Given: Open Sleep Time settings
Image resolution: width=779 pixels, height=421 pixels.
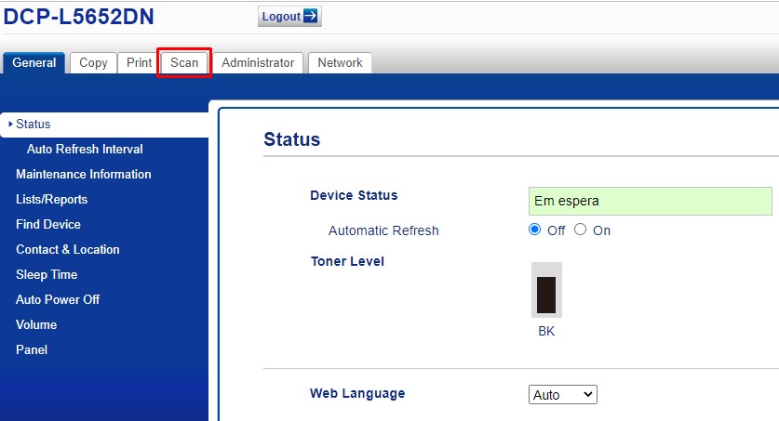Looking at the screenshot, I should 47,275.
